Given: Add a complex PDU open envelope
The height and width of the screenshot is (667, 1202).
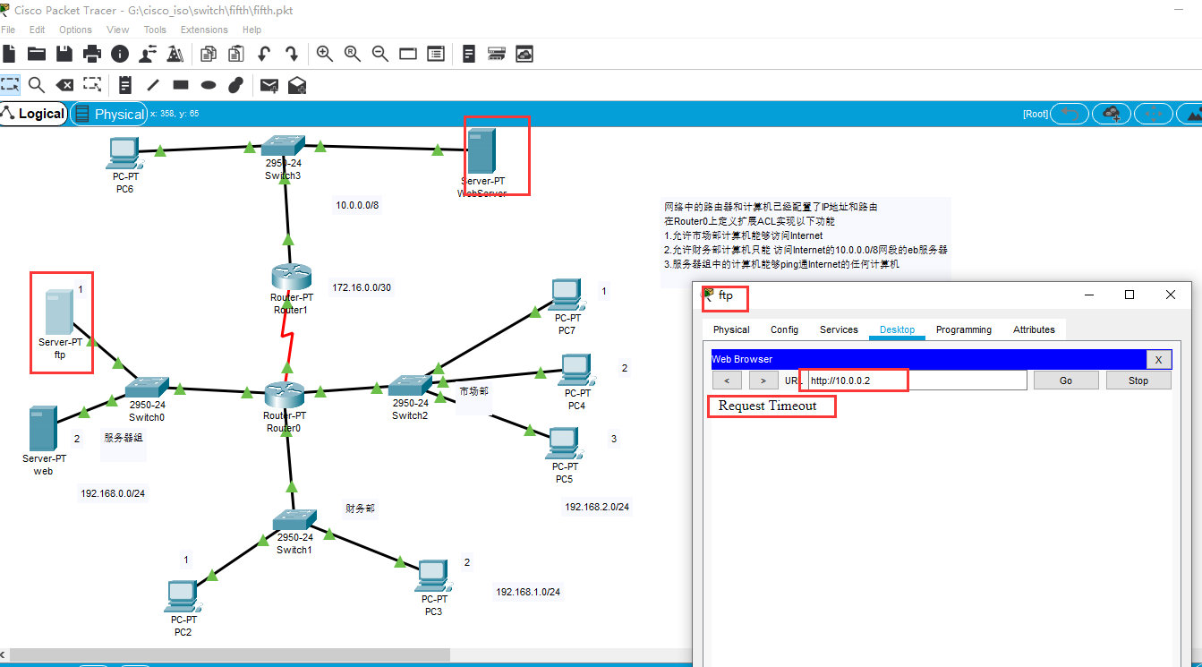Looking at the screenshot, I should click(297, 85).
